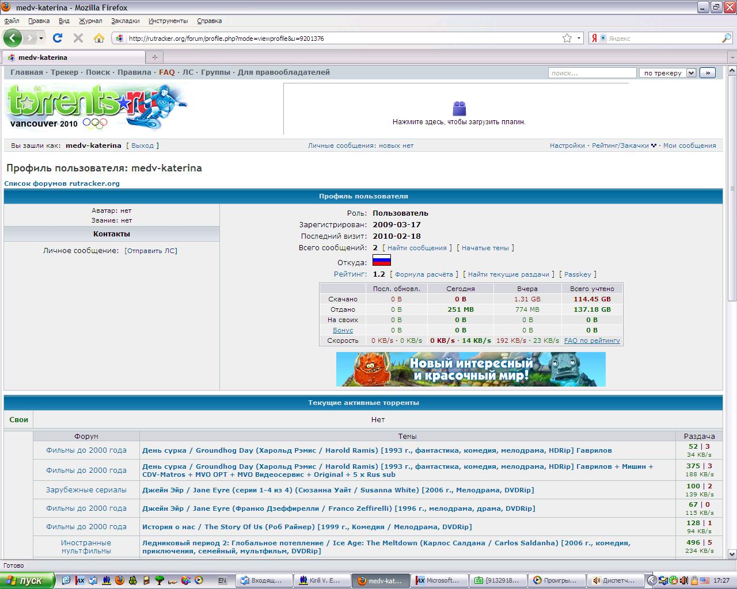Click the torrents.ru Vancouver 2010 logo

point(96,108)
